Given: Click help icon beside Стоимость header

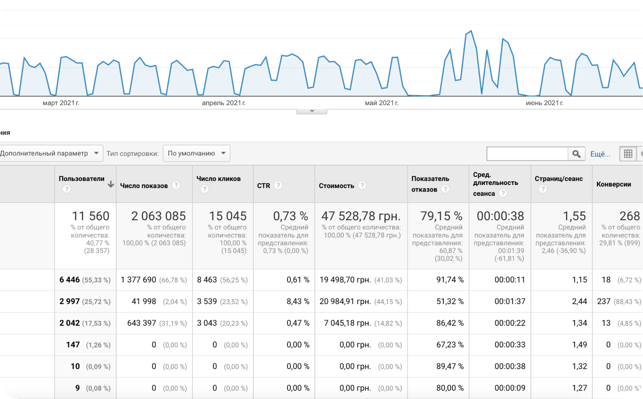Looking at the screenshot, I should (x=362, y=185).
